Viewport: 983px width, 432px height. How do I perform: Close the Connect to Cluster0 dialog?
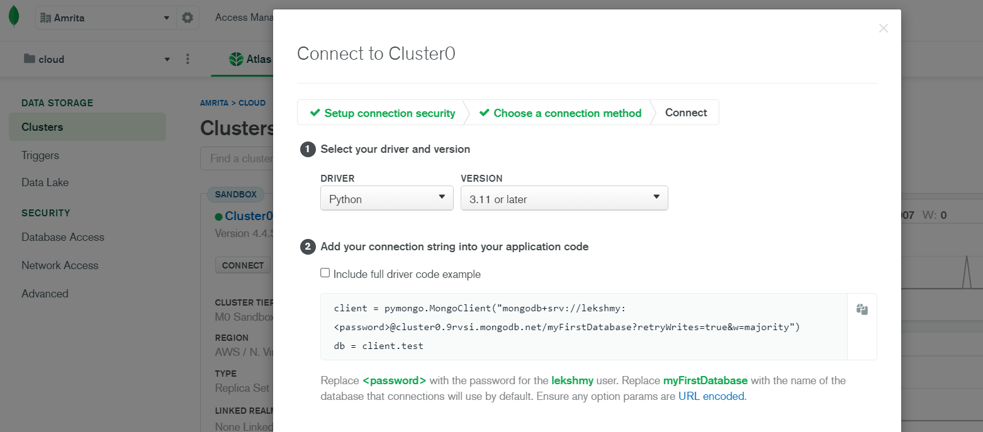pos(884,28)
